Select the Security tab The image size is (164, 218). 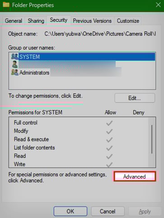pyautogui.click(x=59, y=20)
